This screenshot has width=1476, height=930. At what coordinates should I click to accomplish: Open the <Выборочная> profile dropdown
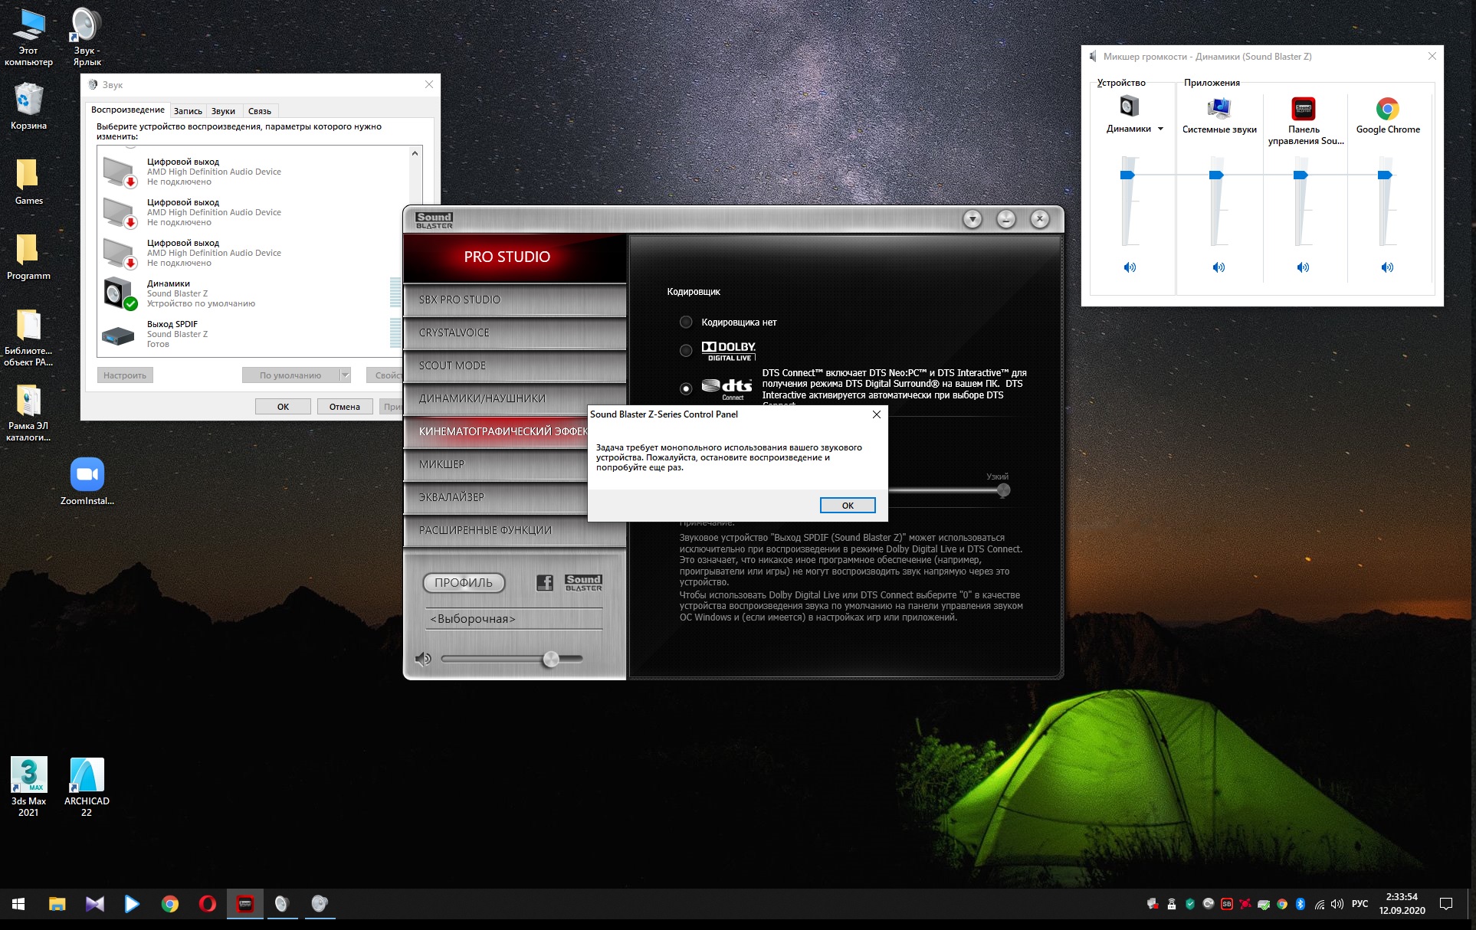tap(513, 619)
